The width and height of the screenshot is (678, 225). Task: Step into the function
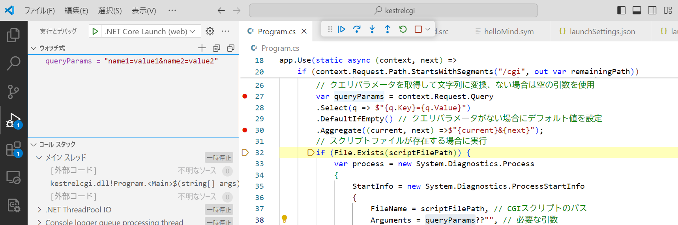tap(372, 29)
